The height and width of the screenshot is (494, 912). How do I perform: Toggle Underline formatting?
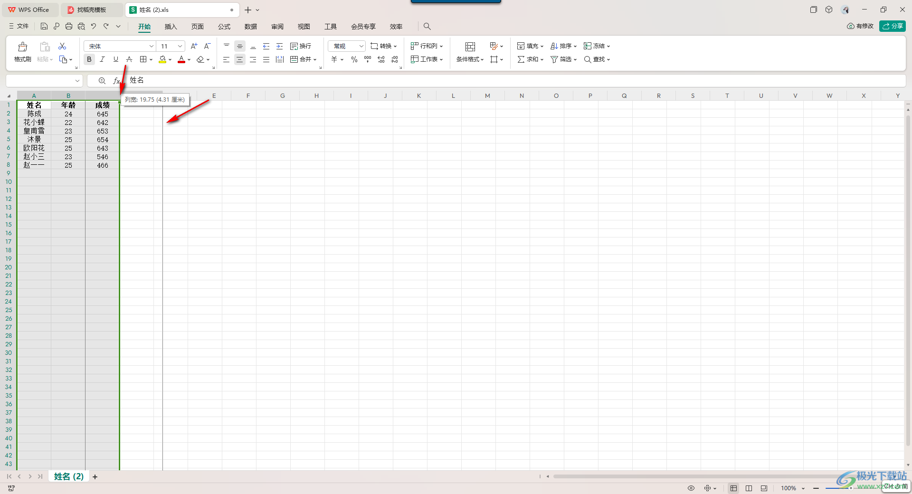coord(116,59)
